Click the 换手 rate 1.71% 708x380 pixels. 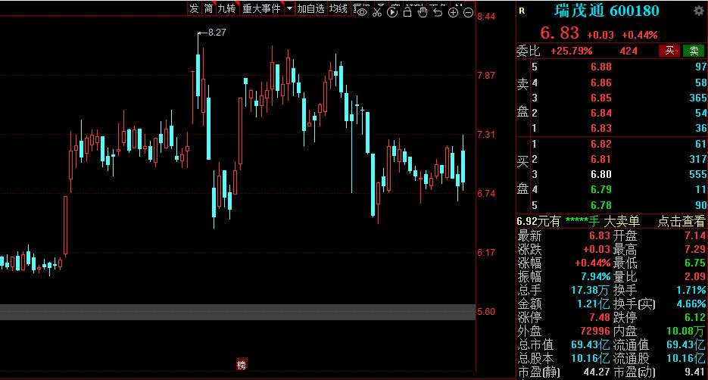[x=691, y=290]
